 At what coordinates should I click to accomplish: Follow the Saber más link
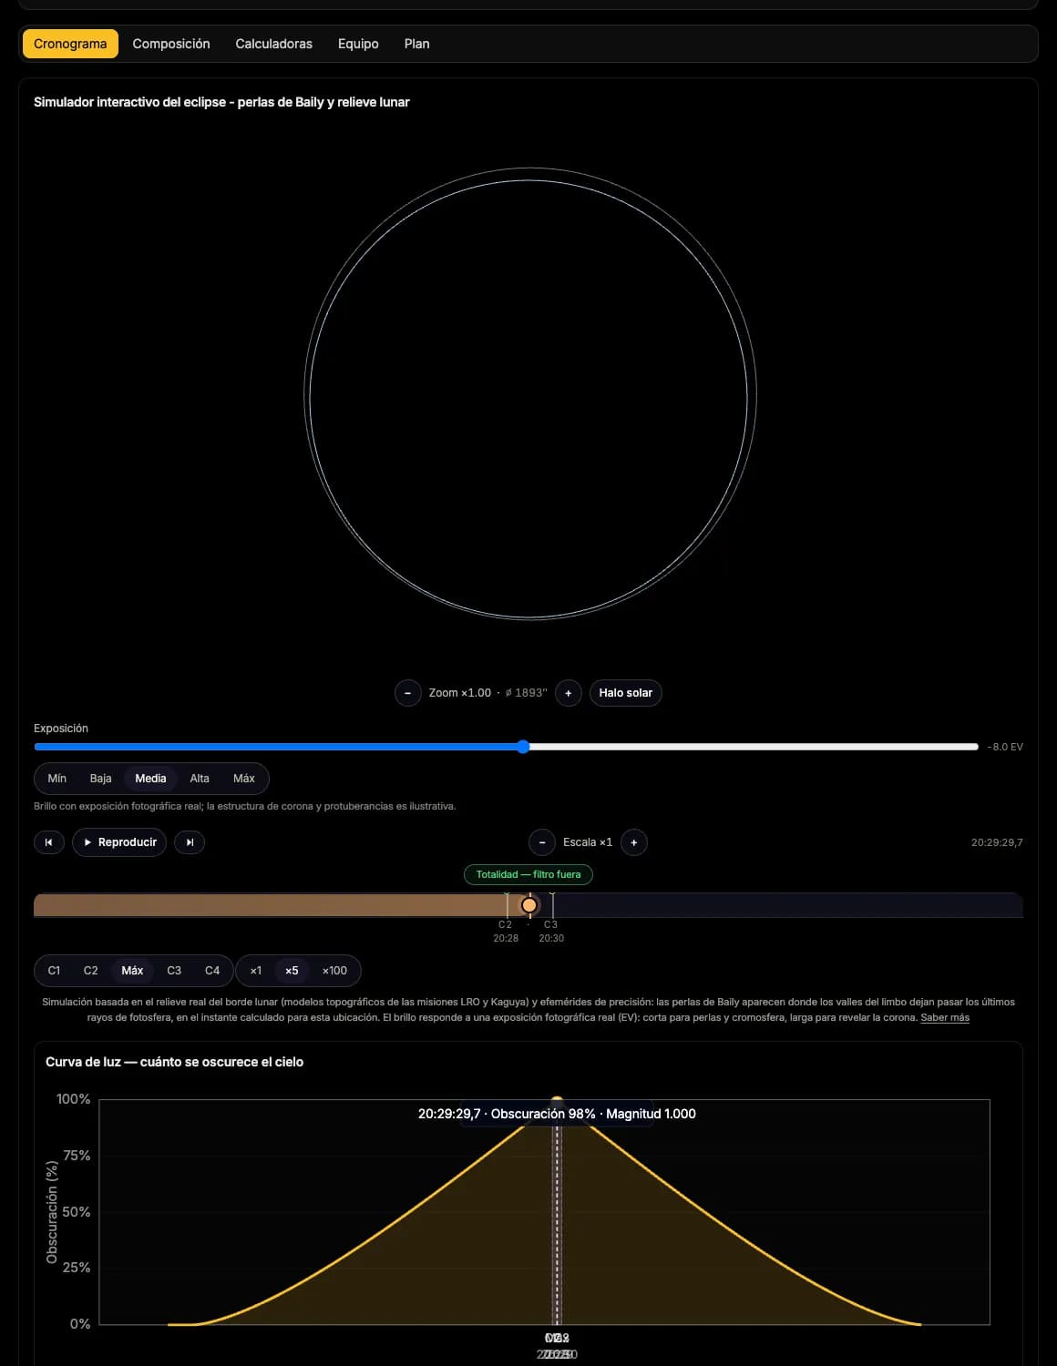(945, 1017)
